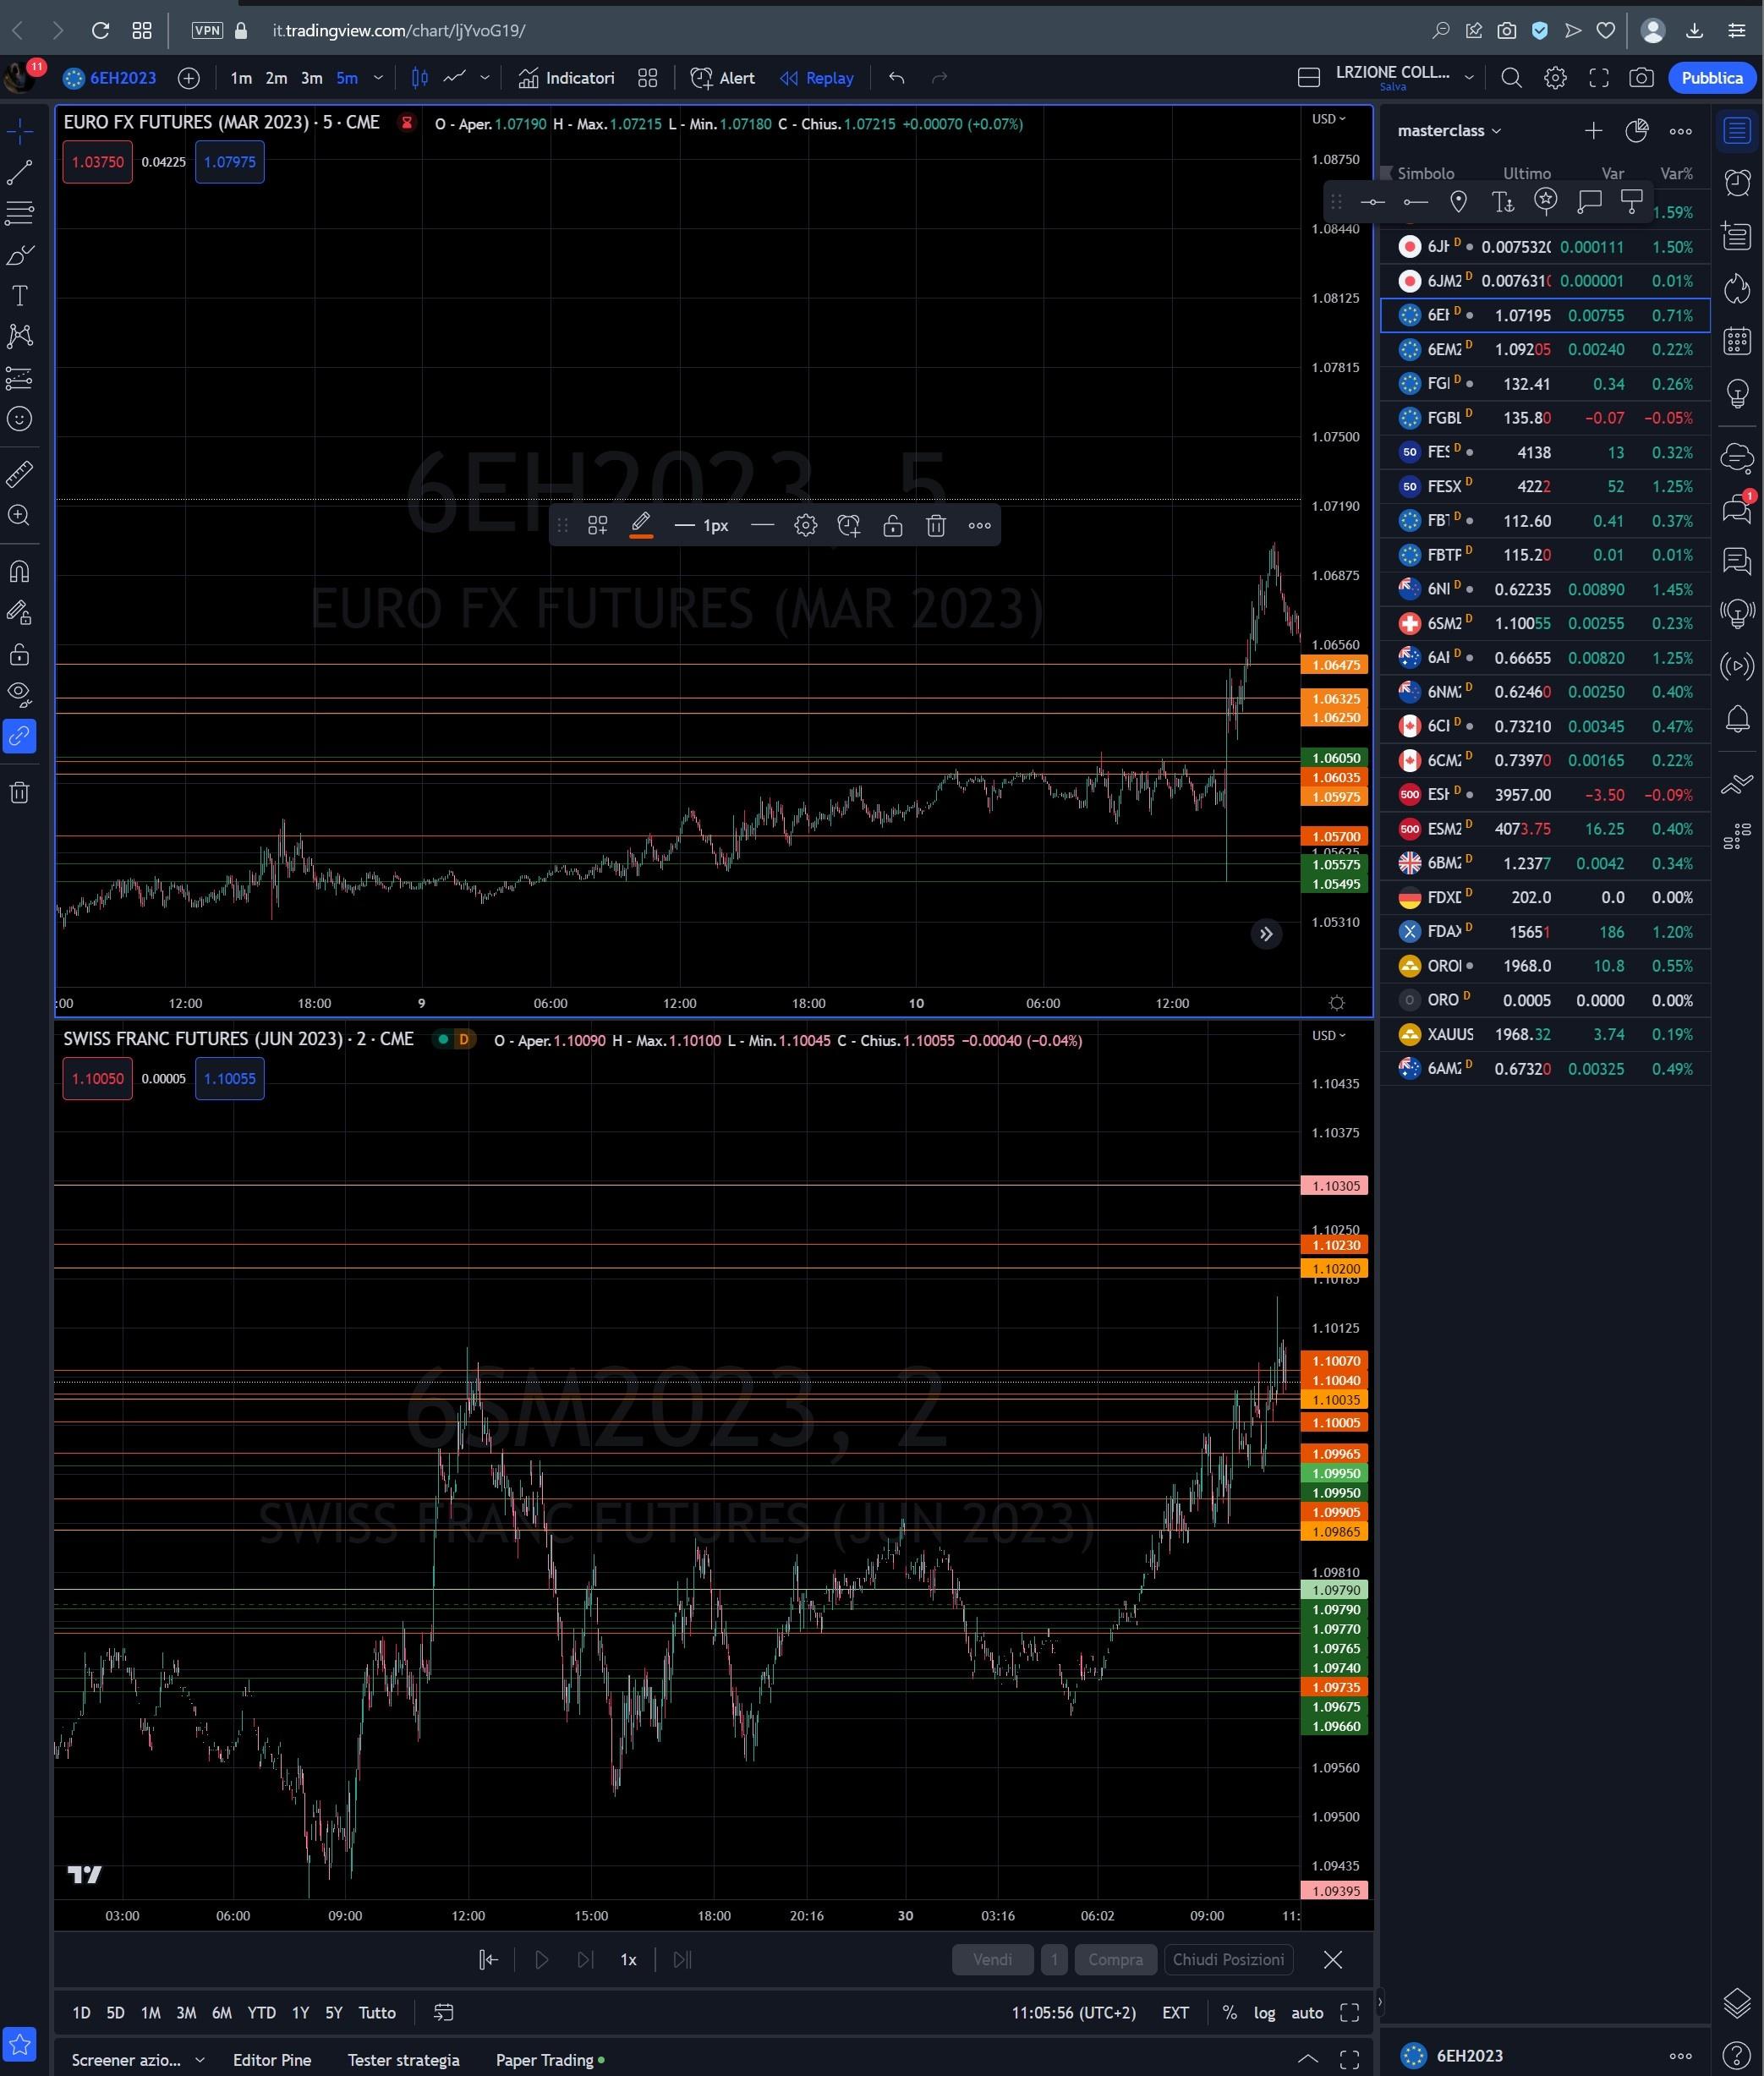The height and width of the screenshot is (2076, 1764).
Task: Open Indicatori to add an indicator
Action: tap(566, 77)
